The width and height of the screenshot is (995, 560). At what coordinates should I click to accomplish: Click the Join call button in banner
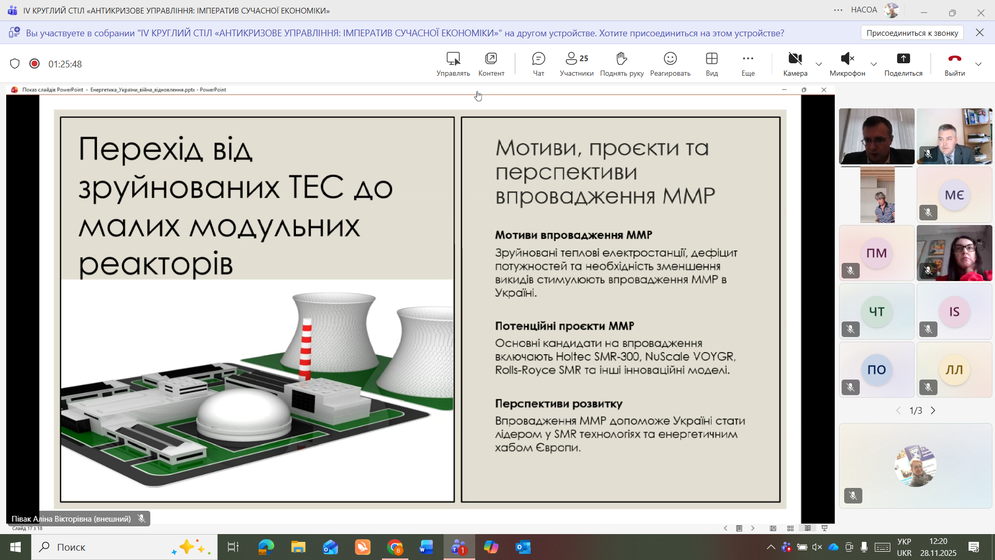912,33
